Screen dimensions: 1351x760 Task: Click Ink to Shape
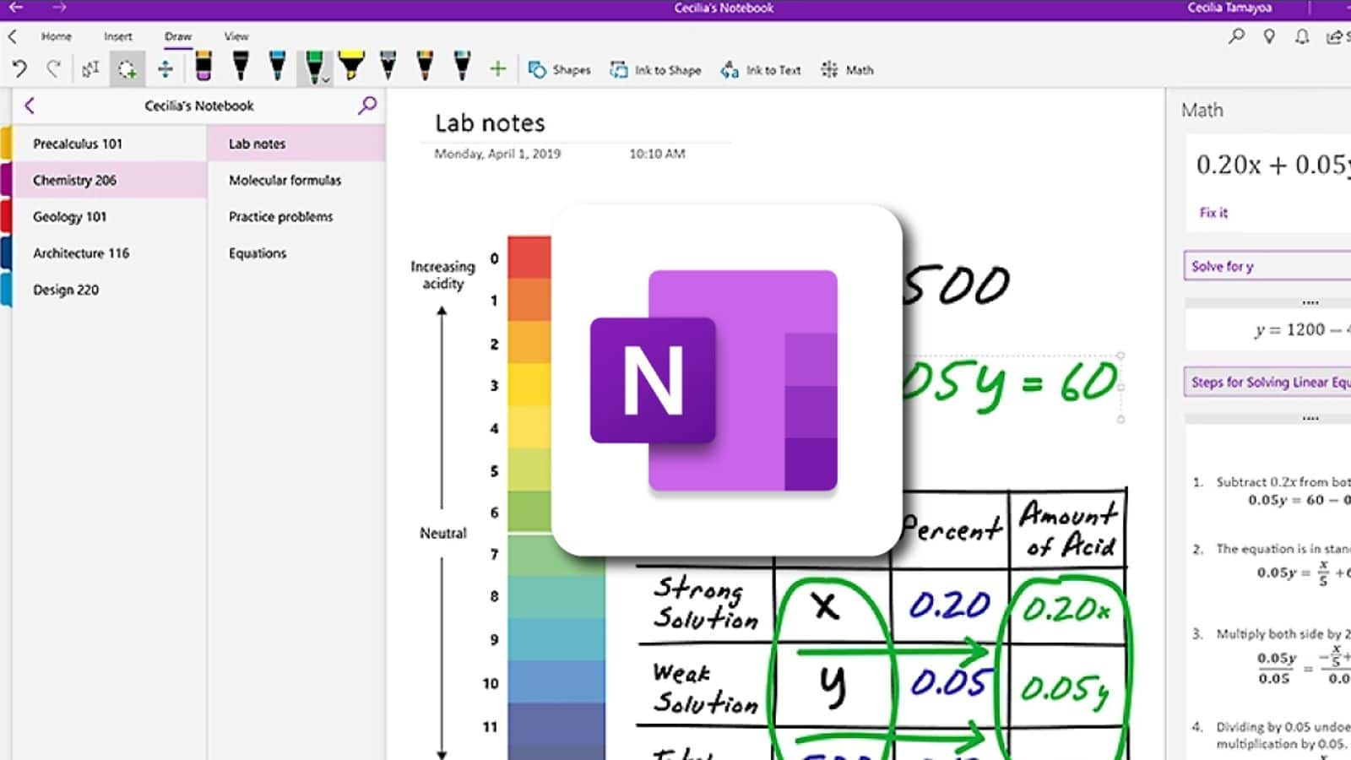tap(656, 70)
